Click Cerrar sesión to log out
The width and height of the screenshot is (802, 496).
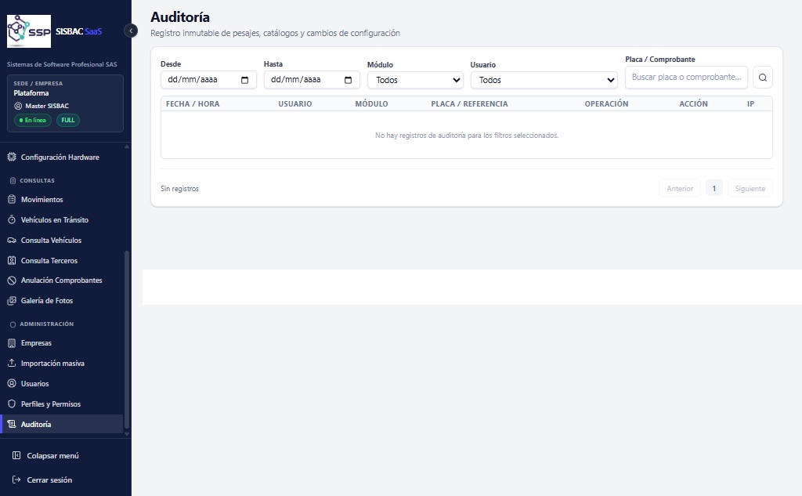(49, 480)
